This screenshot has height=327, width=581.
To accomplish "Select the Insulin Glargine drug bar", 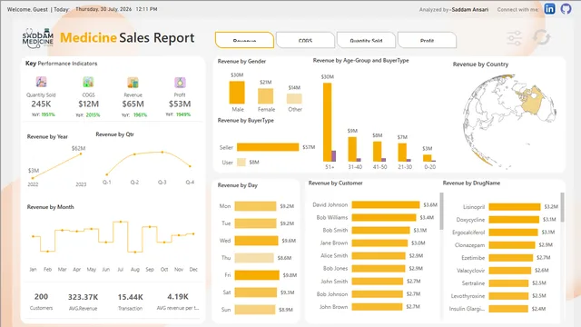I will (x=508, y=309).
